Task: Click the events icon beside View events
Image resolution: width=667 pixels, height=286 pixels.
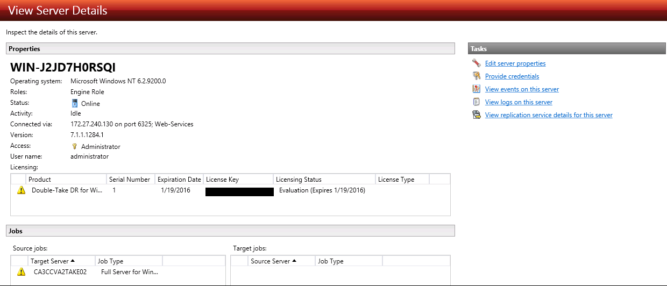Action: pyautogui.click(x=476, y=89)
